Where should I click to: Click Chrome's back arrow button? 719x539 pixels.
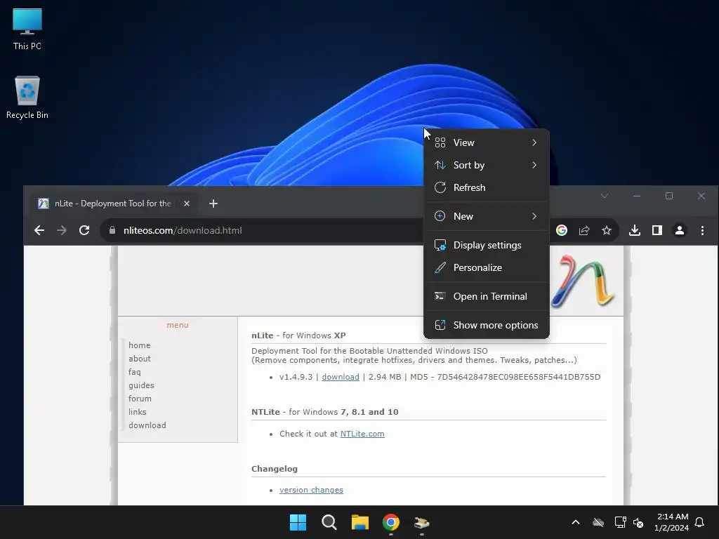pyautogui.click(x=39, y=230)
